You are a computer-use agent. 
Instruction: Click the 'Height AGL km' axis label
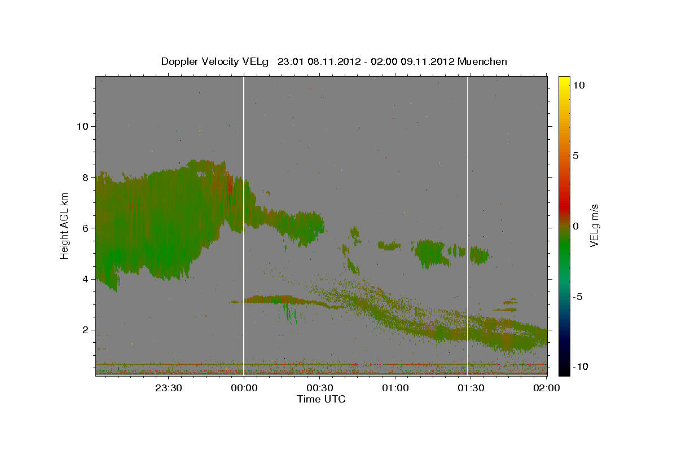[65, 225]
